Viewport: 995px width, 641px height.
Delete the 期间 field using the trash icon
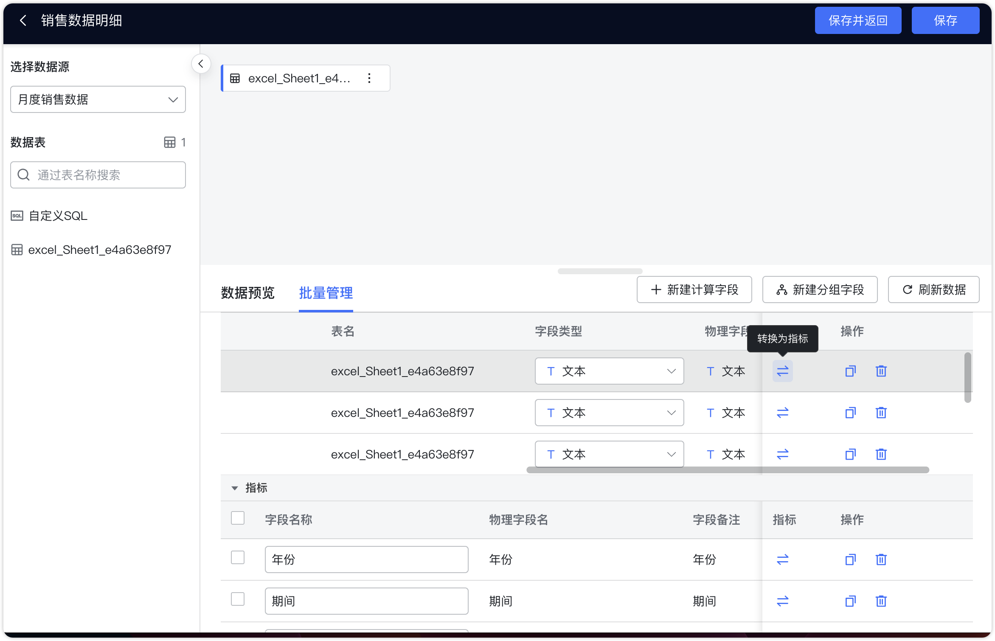click(x=881, y=601)
